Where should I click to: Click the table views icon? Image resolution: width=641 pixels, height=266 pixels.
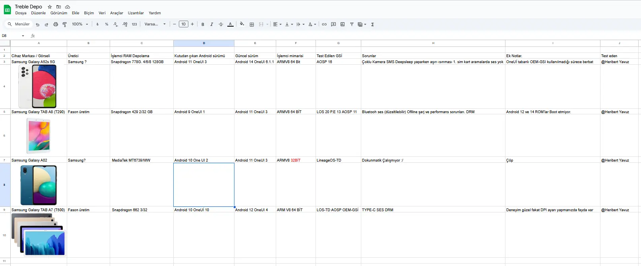360,24
